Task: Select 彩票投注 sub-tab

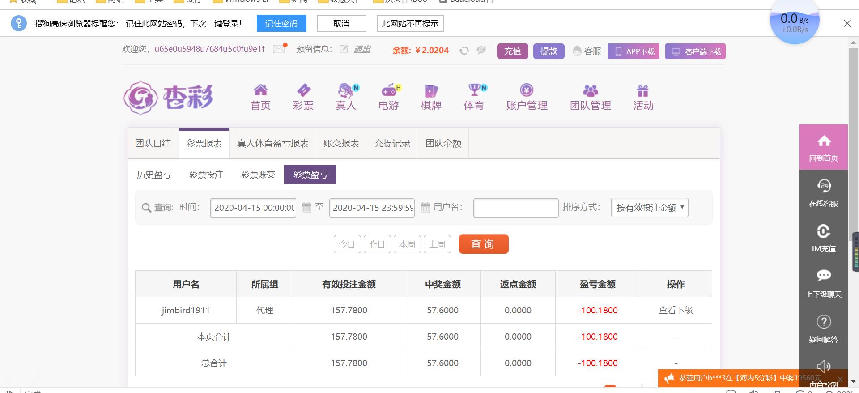Action: [x=206, y=175]
